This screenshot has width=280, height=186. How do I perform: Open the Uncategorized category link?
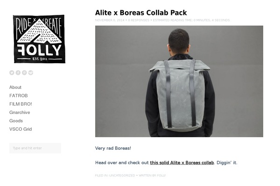coord(122,175)
